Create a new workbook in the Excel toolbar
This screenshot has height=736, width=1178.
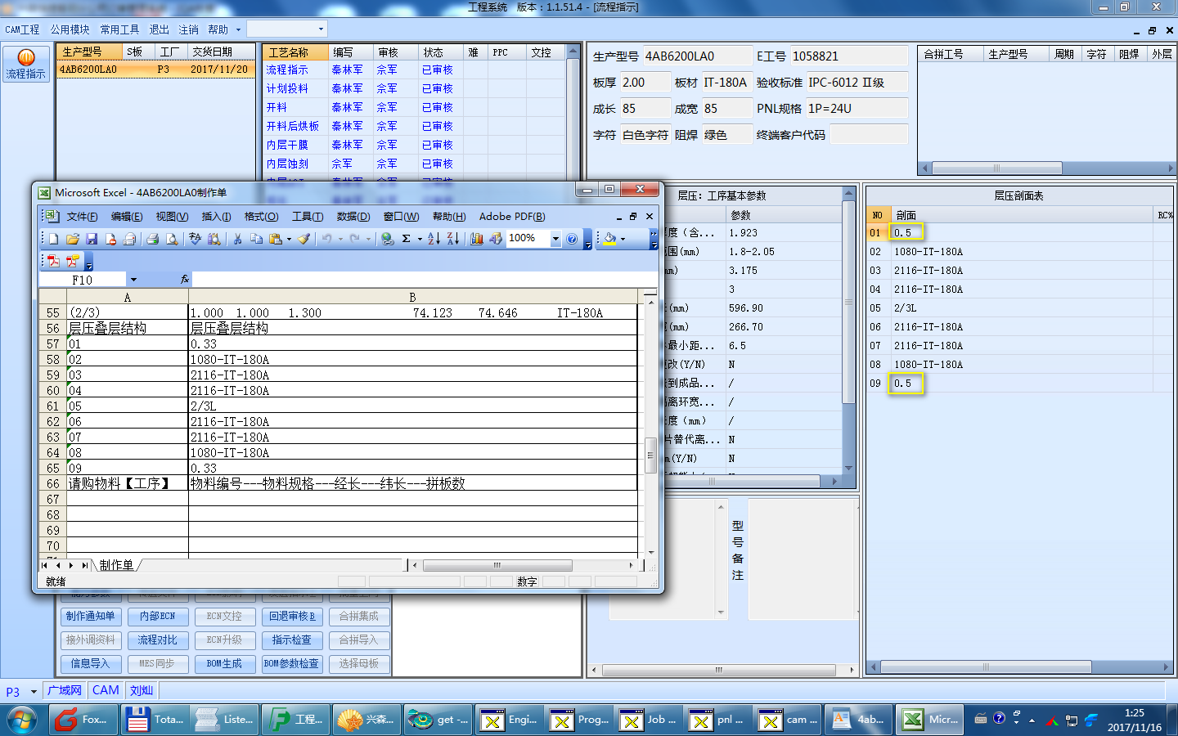53,239
